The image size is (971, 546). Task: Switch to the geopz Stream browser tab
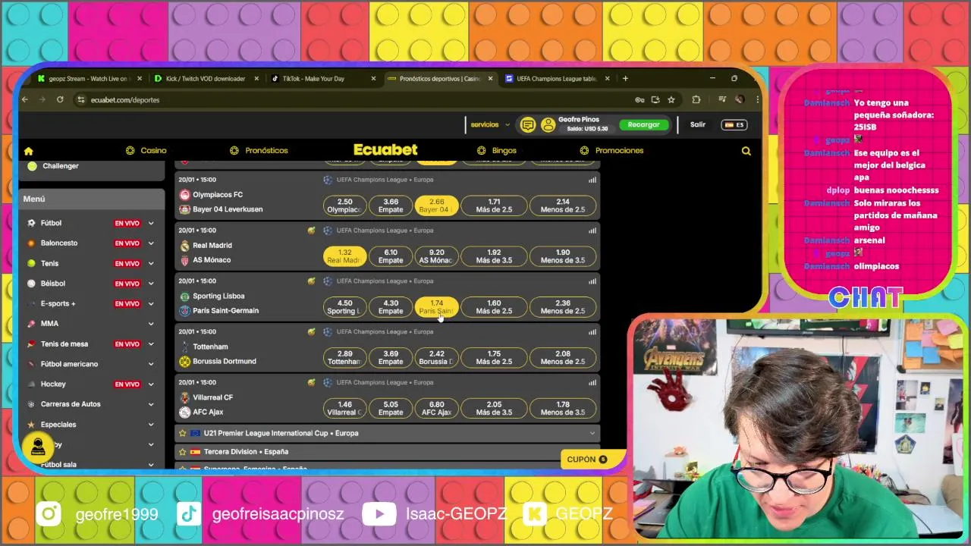90,78
